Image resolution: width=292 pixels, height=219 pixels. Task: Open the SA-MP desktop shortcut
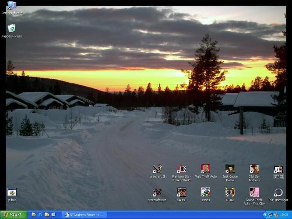click(x=181, y=192)
